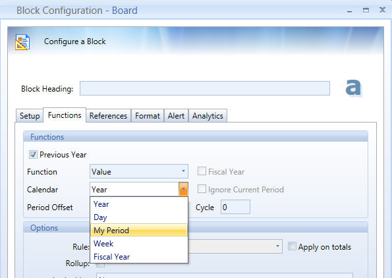The height and width of the screenshot is (278, 392).
Task: Click the large letter 'a' text style icon
Action: point(353,88)
